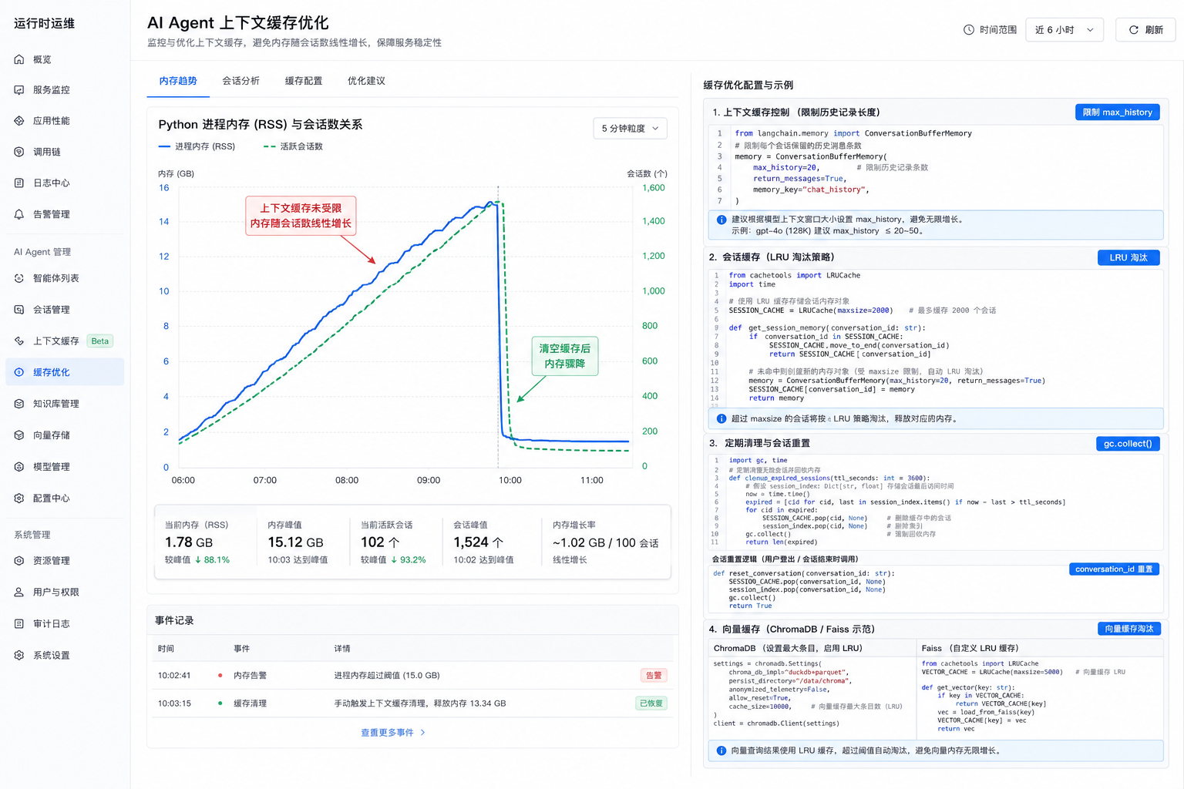Switch to the 缓存配置 tab
This screenshot has height=789, width=1184.
tap(304, 81)
